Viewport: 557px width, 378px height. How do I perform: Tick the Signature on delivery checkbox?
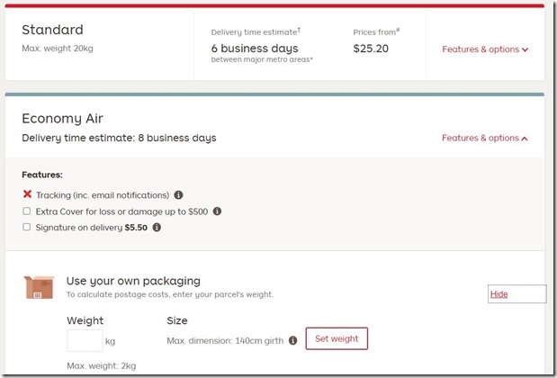pyautogui.click(x=27, y=228)
